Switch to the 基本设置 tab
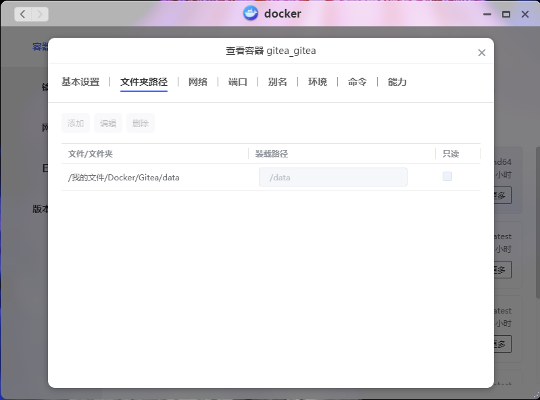The image size is (540, 400). (80, 82)
